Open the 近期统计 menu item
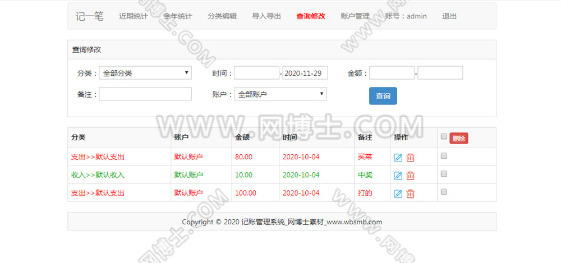561x263 pixels. click(x=133, y=16)
